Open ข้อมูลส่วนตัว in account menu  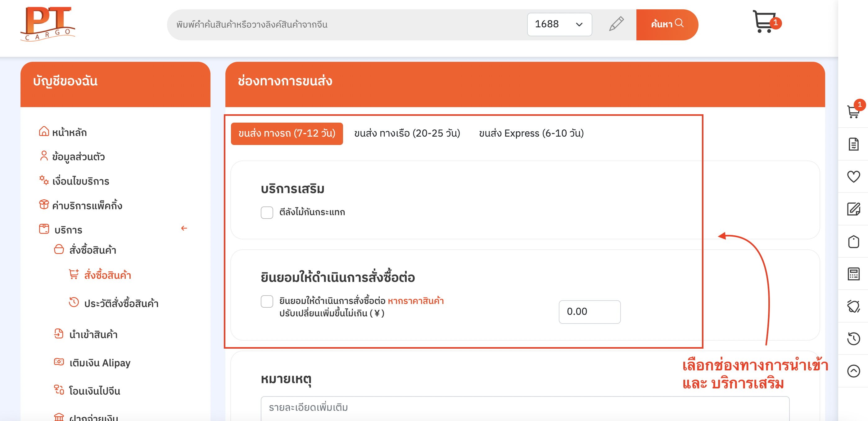click(x=79, y=157)
